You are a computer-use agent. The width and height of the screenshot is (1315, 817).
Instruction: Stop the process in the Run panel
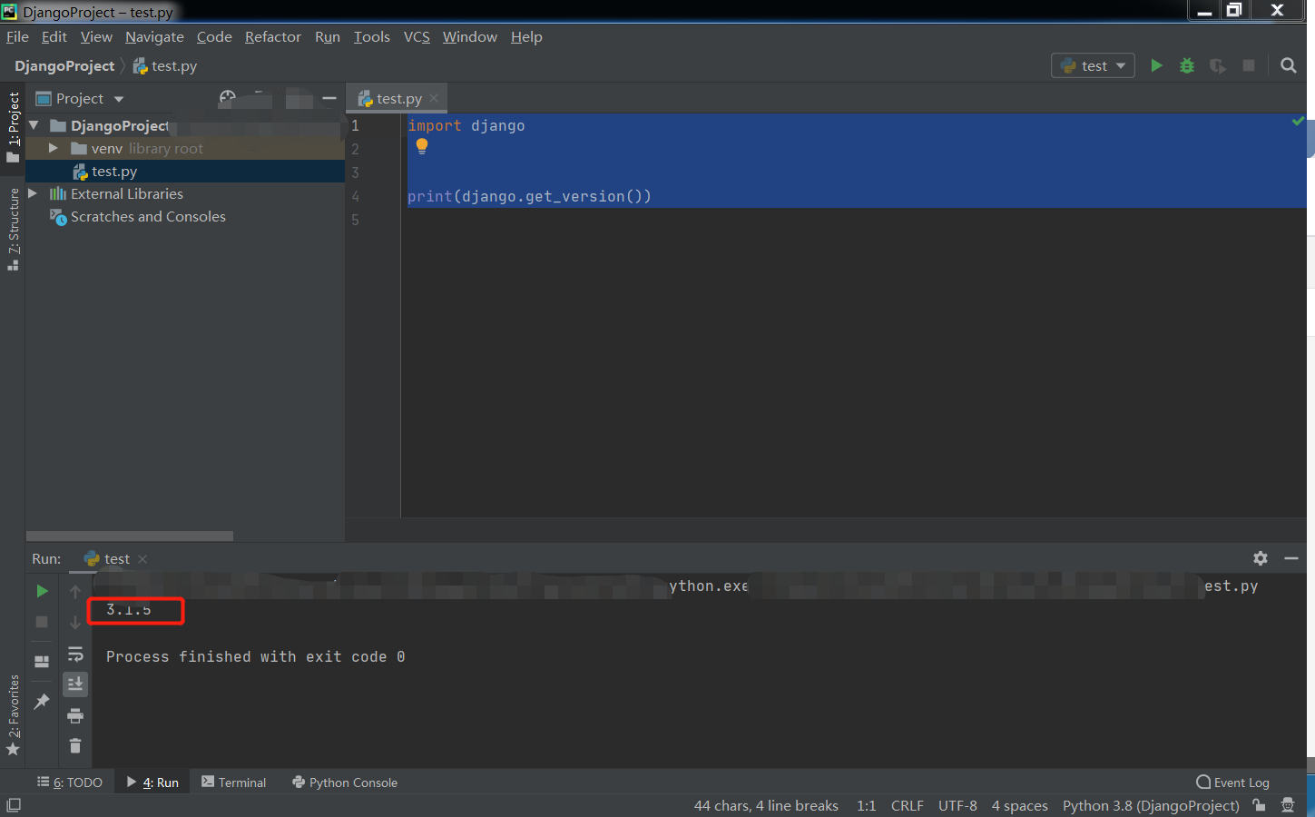[42, 622]
